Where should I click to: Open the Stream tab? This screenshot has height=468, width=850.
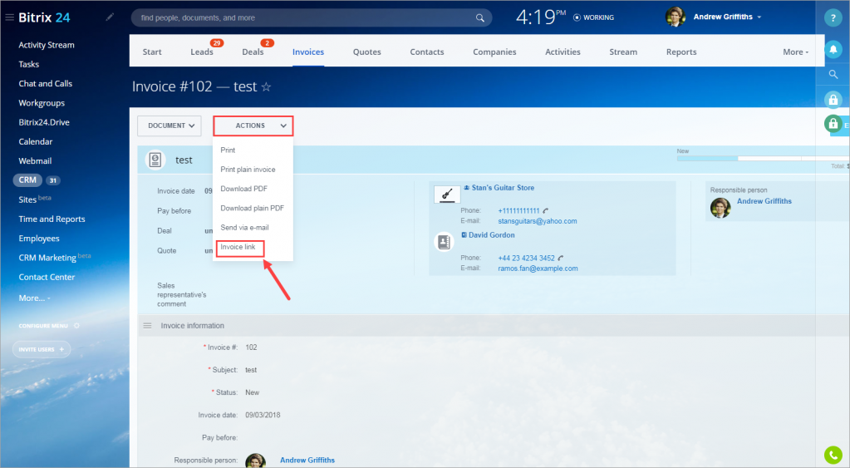pyautogui.click(x=623, y=52)
